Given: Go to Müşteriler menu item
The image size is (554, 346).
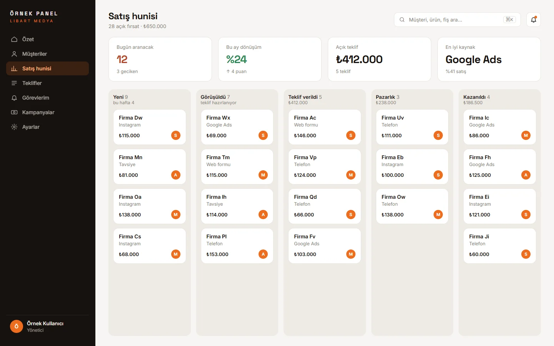Looking at the screenshot, I should [x=48, y=54].
